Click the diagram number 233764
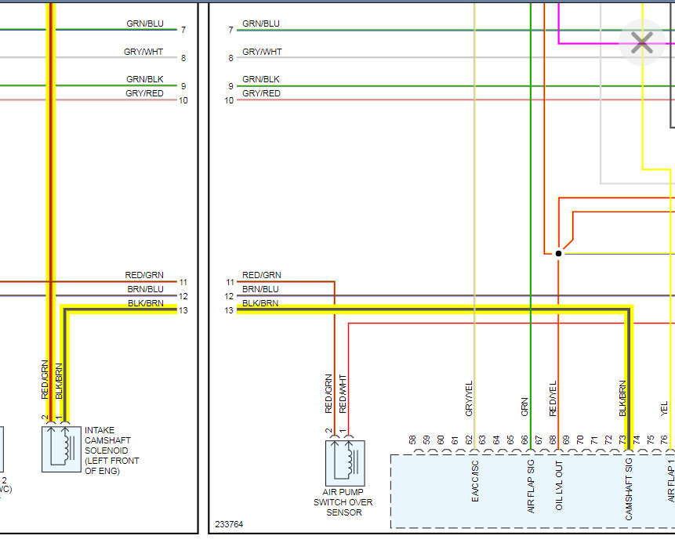The width and height of the screenshot is (675, 550). click(229, 524)
